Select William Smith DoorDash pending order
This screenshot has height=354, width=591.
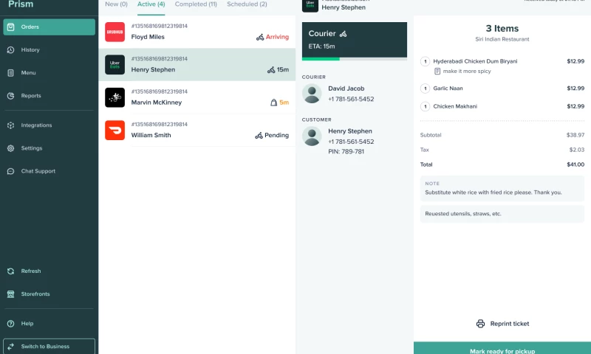[x=197, y=131]
